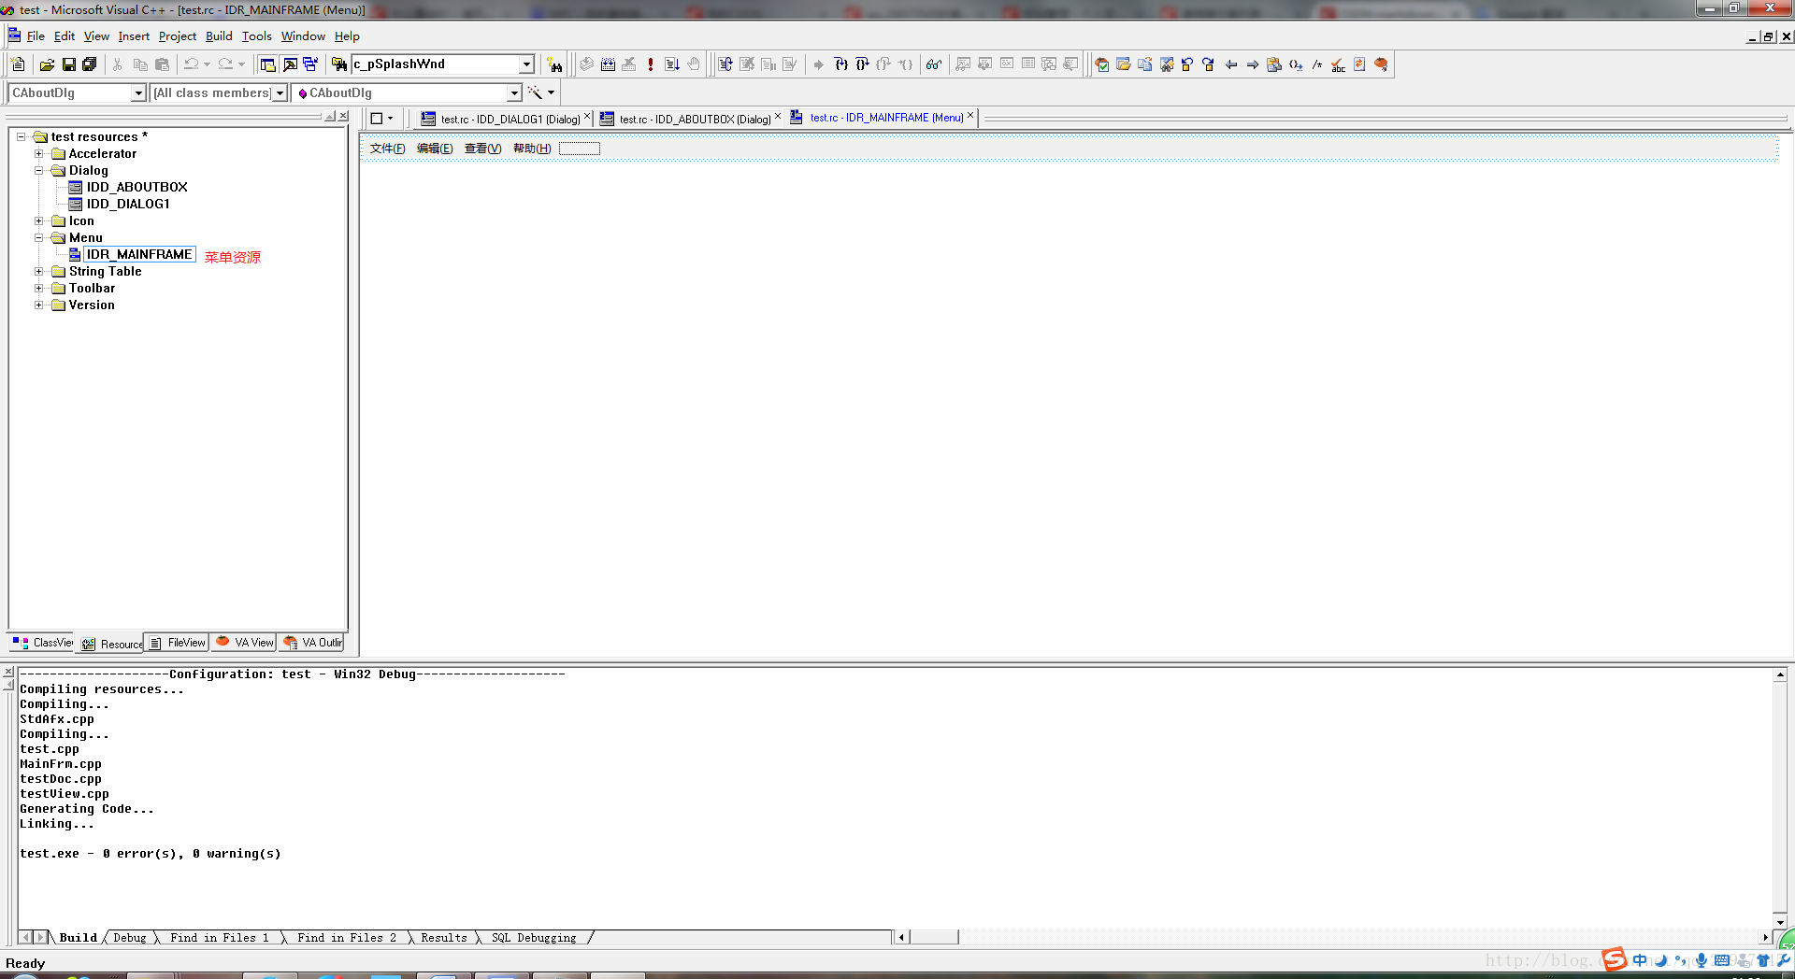Switch to FileView workspace tab
This screenshot has height=979, width=1795.
point(178,643)
